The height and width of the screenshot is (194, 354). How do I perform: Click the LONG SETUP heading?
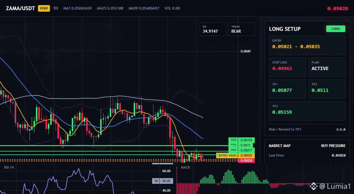[285, 29]
